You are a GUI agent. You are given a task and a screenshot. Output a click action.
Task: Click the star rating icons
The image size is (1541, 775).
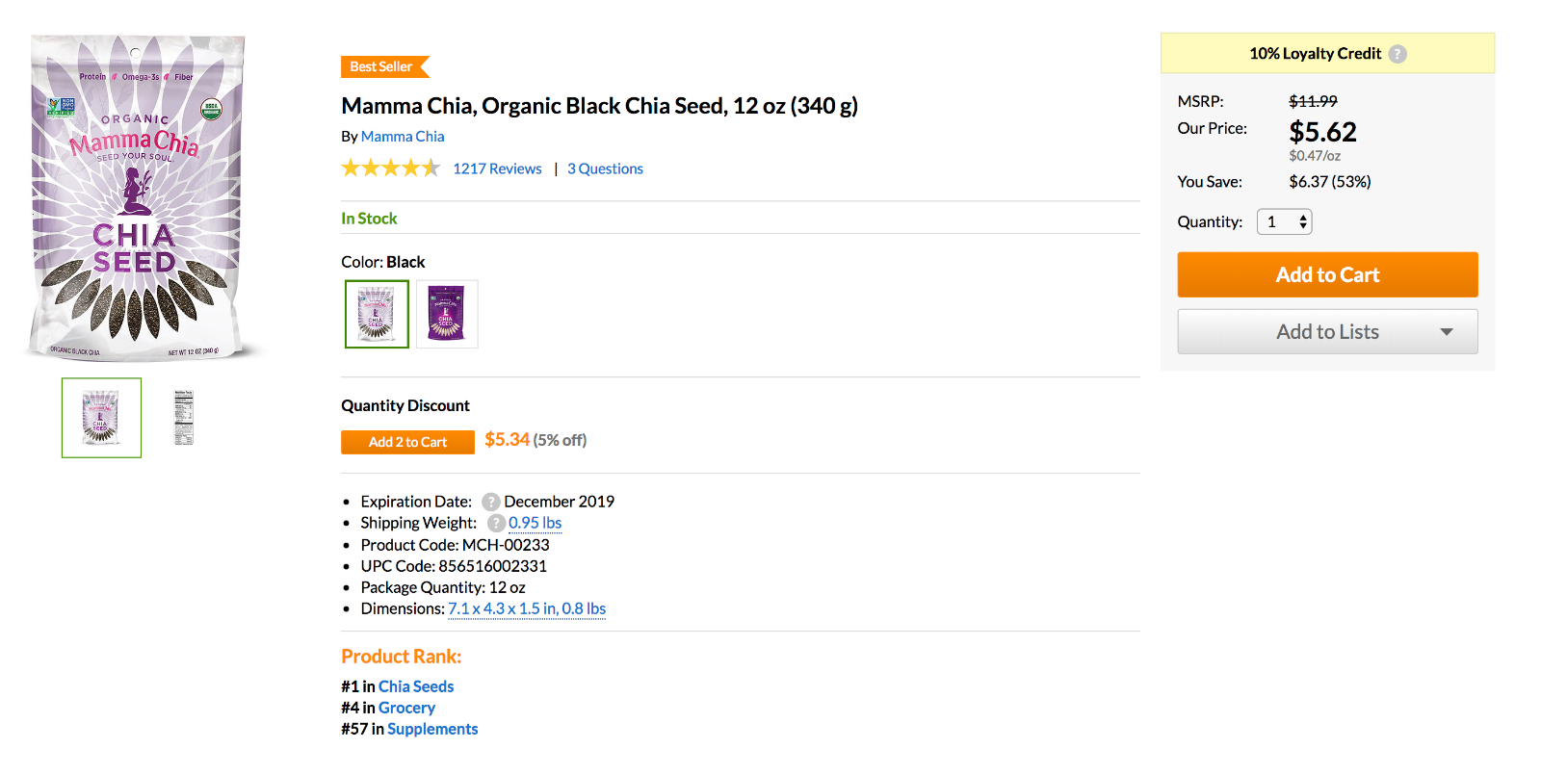point(390,168)
